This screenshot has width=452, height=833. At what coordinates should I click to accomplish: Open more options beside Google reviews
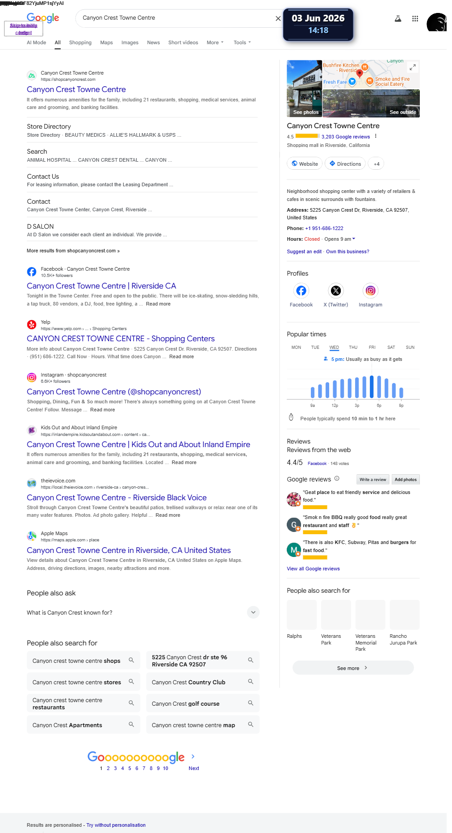pos(376,136)
